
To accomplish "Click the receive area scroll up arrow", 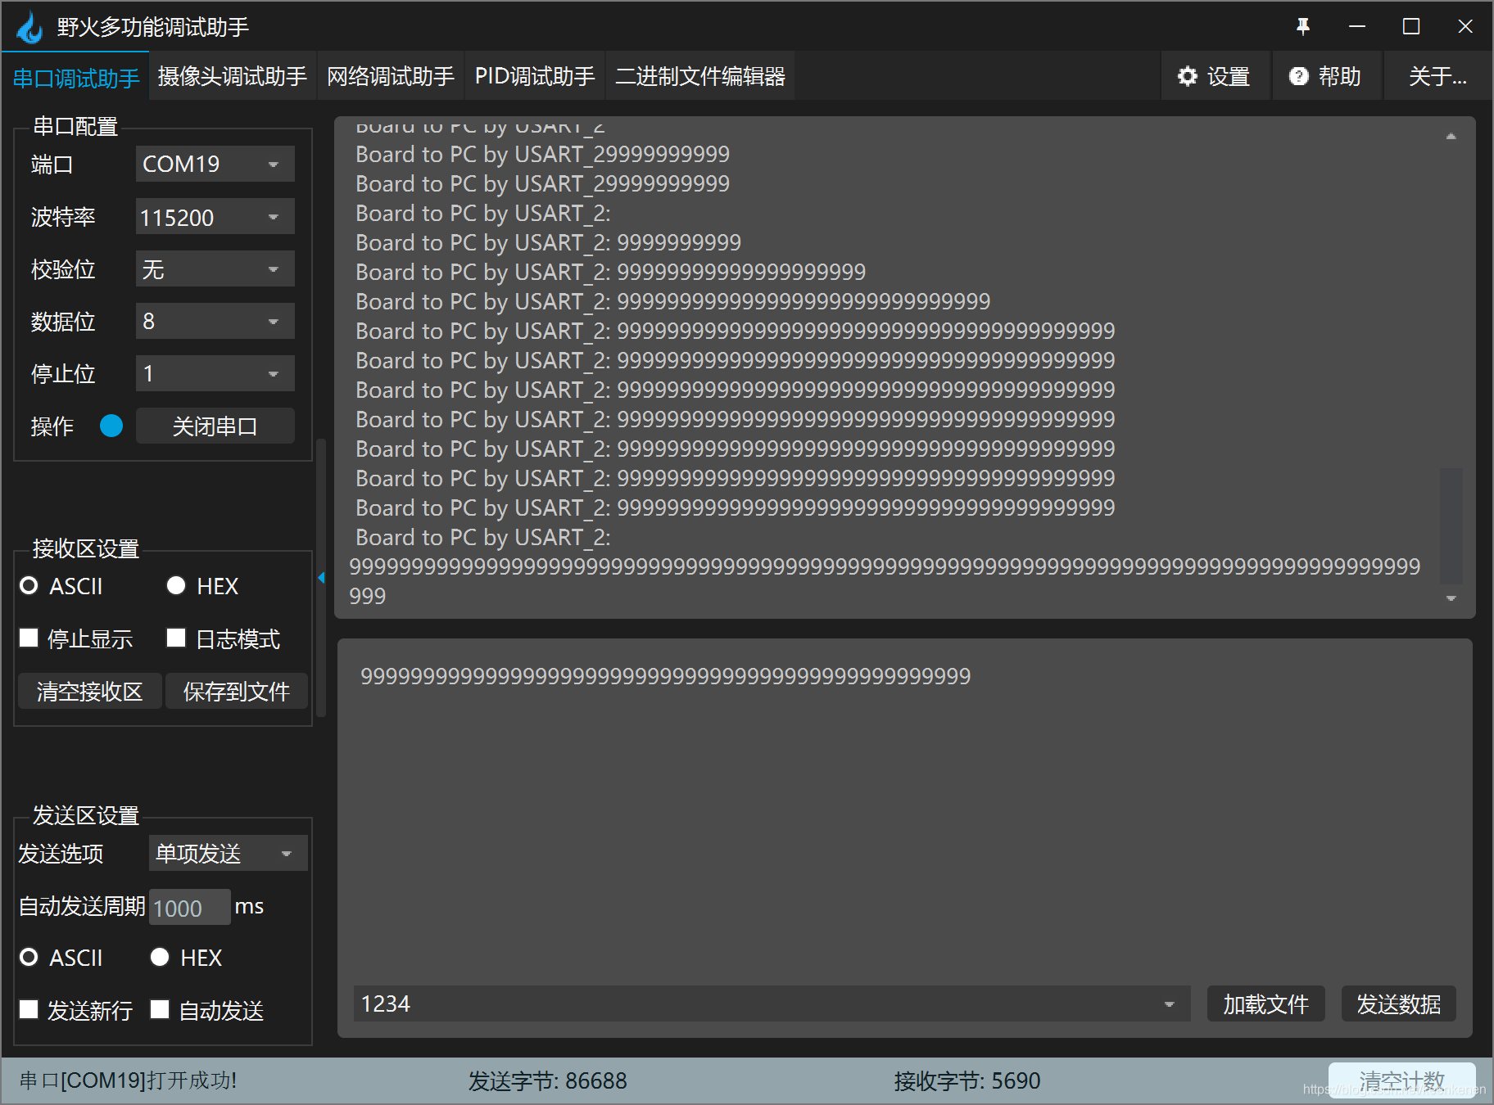I will tap(1451, 137).
